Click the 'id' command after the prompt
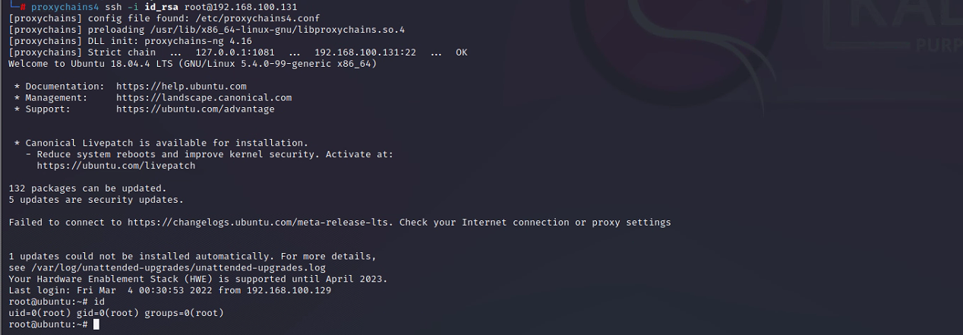The image size is (963, 335). pyautogui.click(x=99, y=302)
